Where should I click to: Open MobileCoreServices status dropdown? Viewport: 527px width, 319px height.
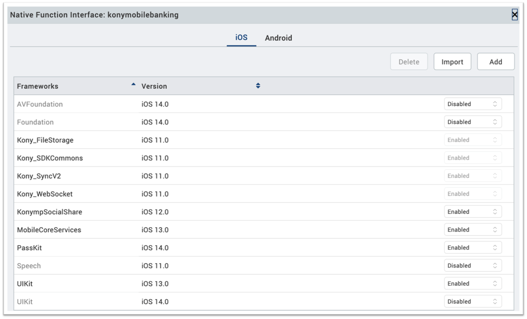472,230
